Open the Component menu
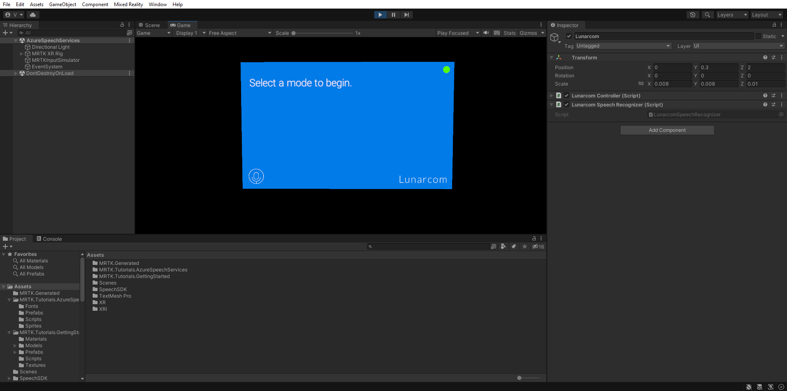This screenshot has width=787, height=391. pos(95,5)
